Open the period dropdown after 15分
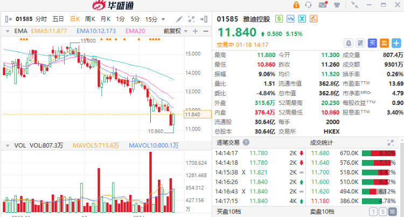The image size is (404, 217). pyautogui.click(x=163, y=19)
